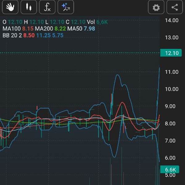Click the 8.00 price axis label
The width and height of the screenshot is (185, 185).
coord(170,124)
